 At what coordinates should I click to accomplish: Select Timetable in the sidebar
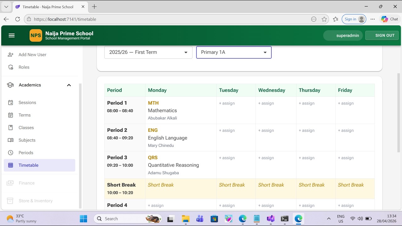click(x=40, y=165)
